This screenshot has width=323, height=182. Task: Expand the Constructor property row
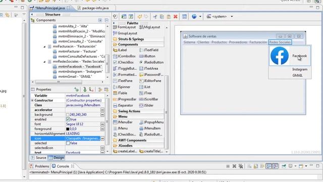pos(32,100)
